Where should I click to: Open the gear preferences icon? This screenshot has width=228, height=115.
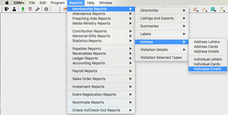(x=46, y=9)
